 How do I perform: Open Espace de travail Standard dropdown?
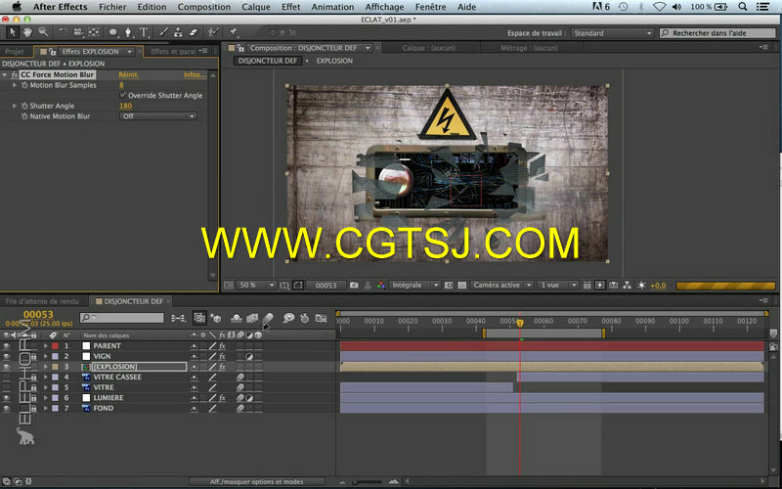(x=612, y=33)
